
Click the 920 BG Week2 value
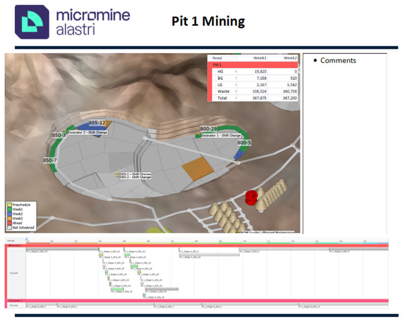pyautogui.click(x=293, y=78)
